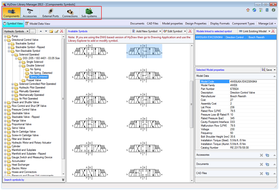Open Component Types

(x=243, y=23)
